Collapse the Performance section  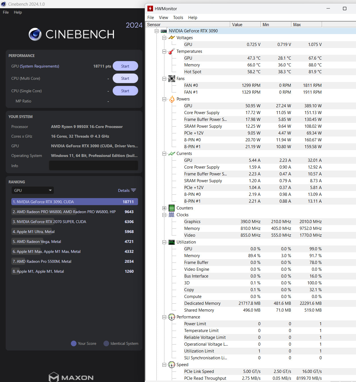click(x=164, y=317)
